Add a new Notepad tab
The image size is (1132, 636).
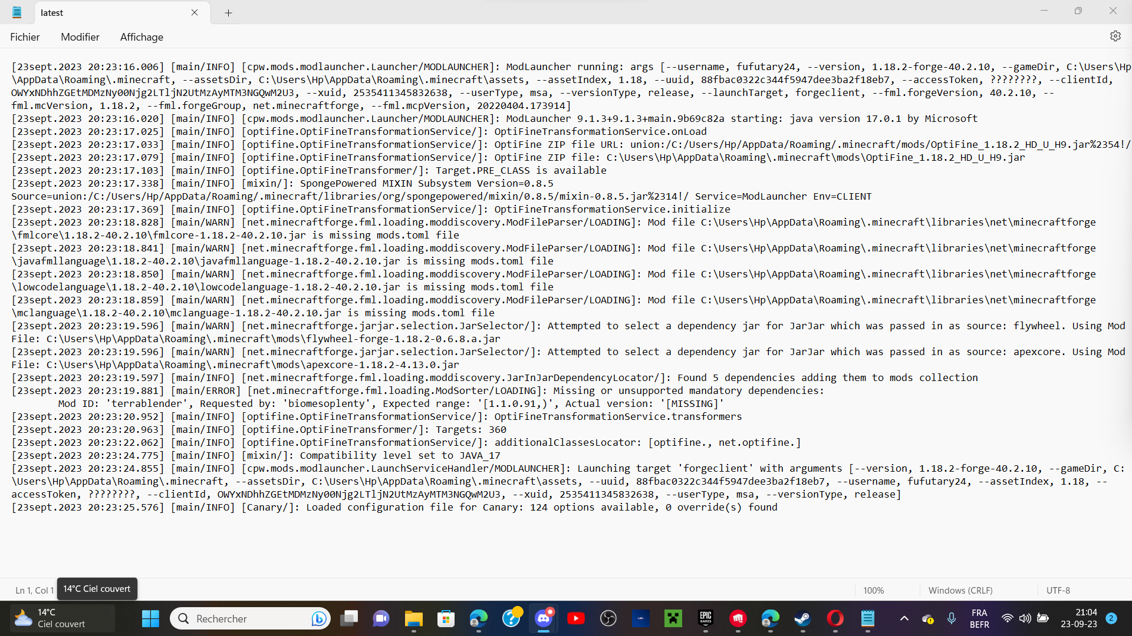[x=228, y=12]
